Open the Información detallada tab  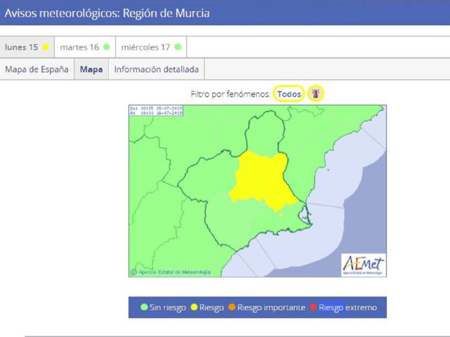click(x=156, y=69)
